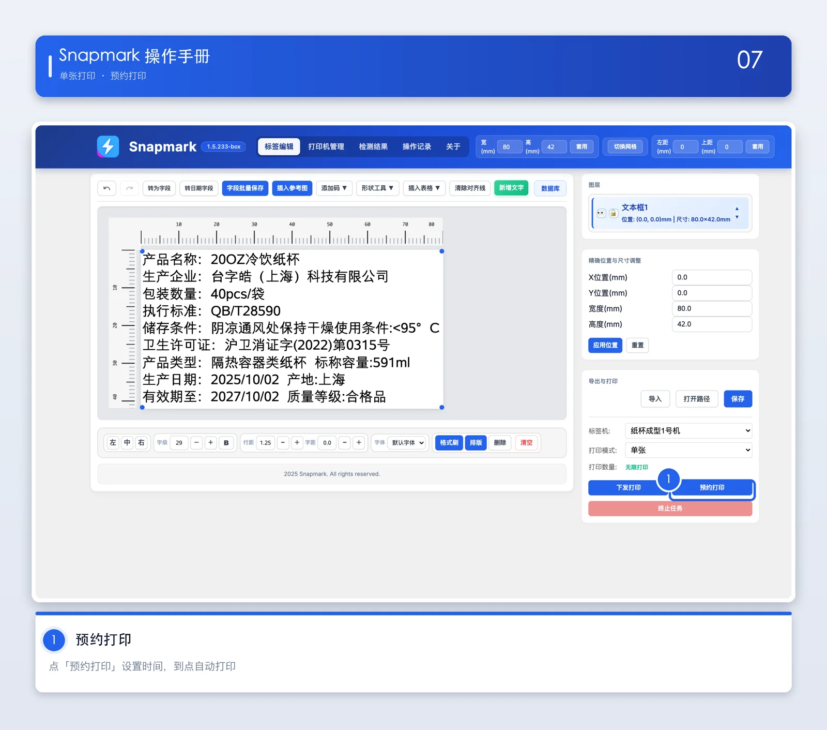Click the 排版 button
Viewport: 827px width, 730px height.
pos(476,443)
